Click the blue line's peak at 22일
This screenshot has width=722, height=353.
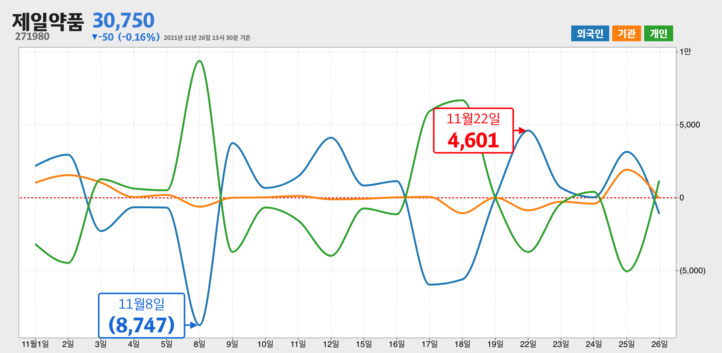tap(528, 131)
